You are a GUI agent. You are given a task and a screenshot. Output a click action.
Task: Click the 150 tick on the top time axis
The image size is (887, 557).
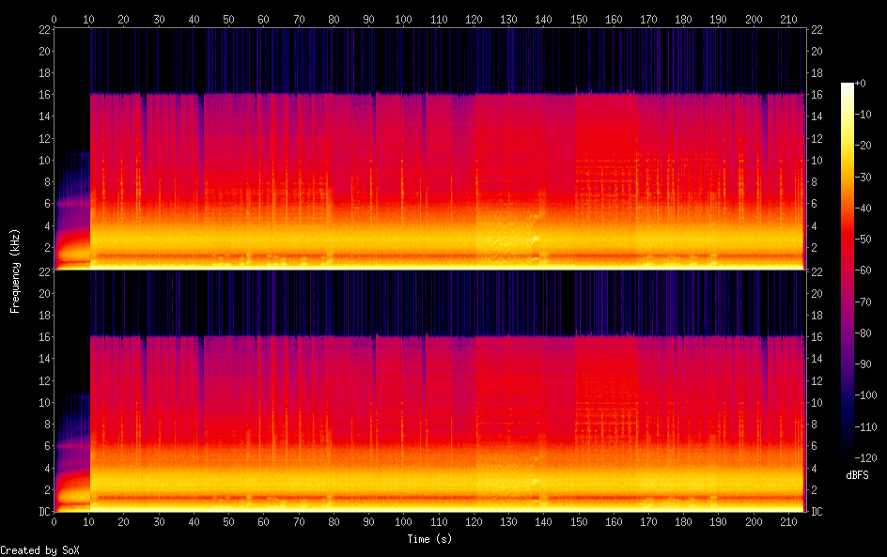(578, 19)
